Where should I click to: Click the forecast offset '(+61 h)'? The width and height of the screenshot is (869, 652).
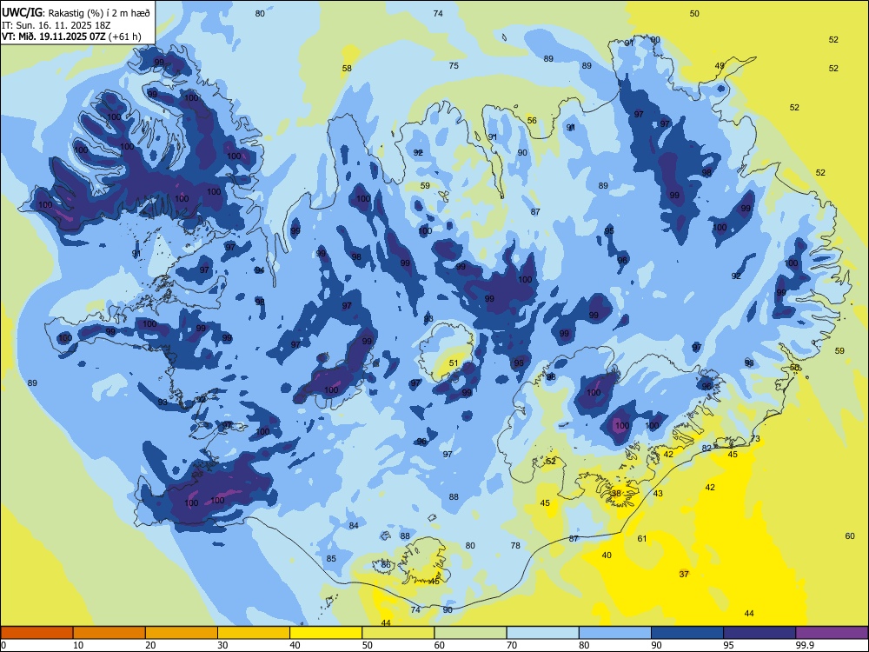(x=125, y=37)
